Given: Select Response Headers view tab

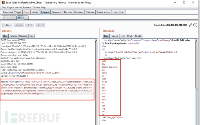Looking at the screenshot, I should [x=114, y=36].
